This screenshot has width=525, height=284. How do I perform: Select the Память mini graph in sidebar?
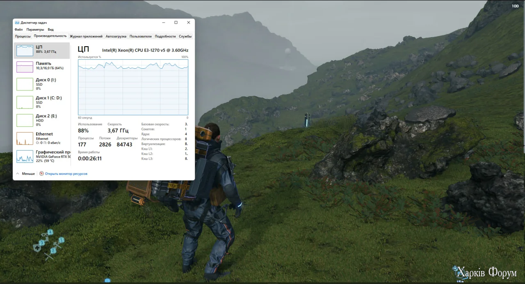[x=25, y=67]
